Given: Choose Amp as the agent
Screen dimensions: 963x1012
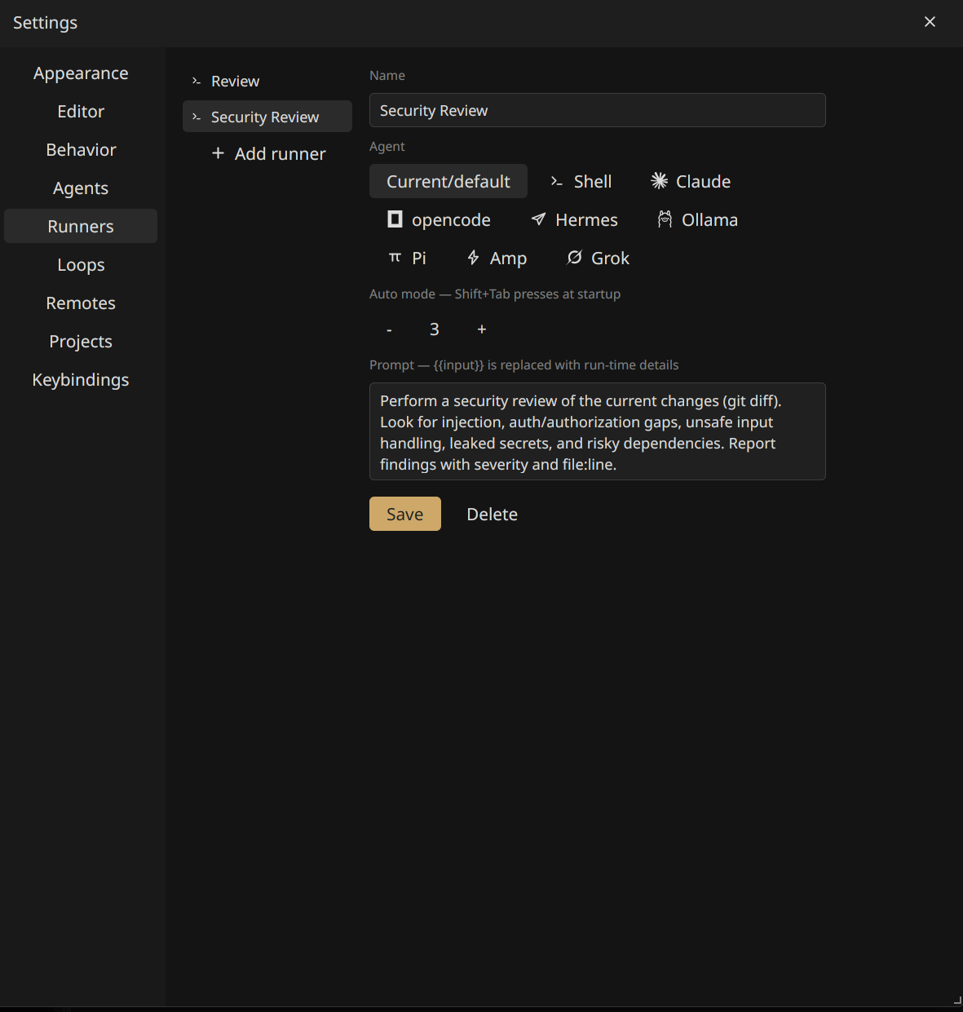Looking at the screenshot, I should [x=497, y=258].
